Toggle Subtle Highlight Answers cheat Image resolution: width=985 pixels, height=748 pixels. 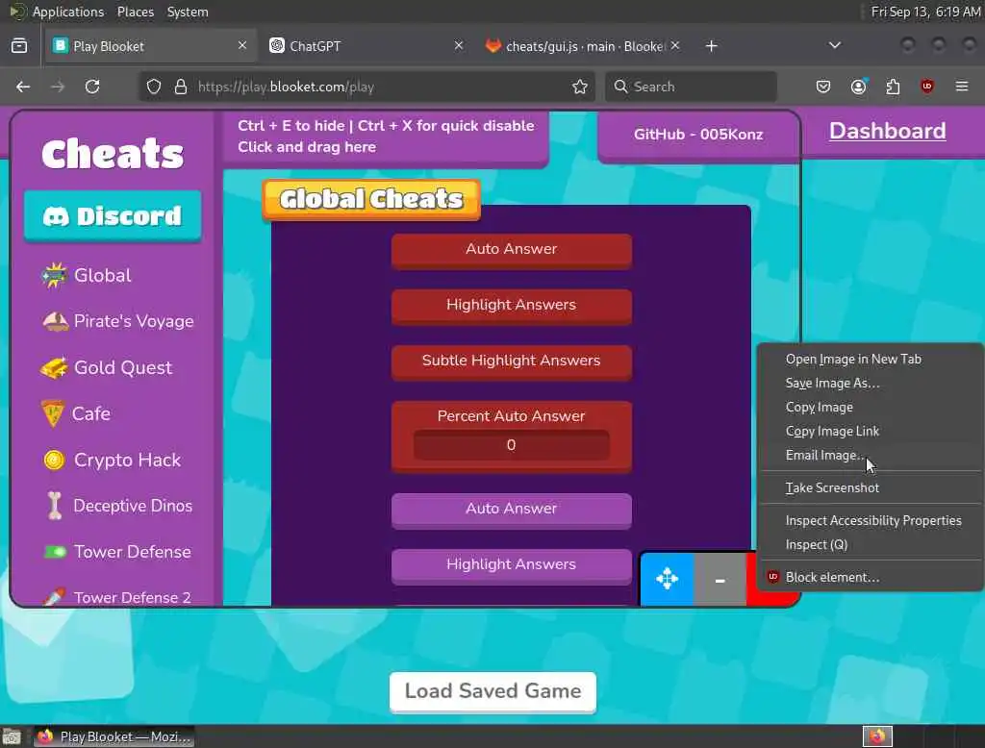(x=512, y=362)
